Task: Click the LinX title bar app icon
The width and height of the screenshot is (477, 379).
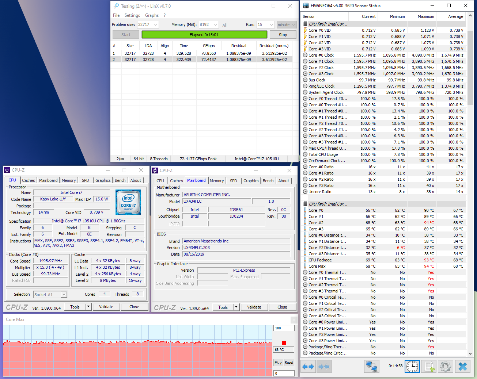Action: point(116,6)
